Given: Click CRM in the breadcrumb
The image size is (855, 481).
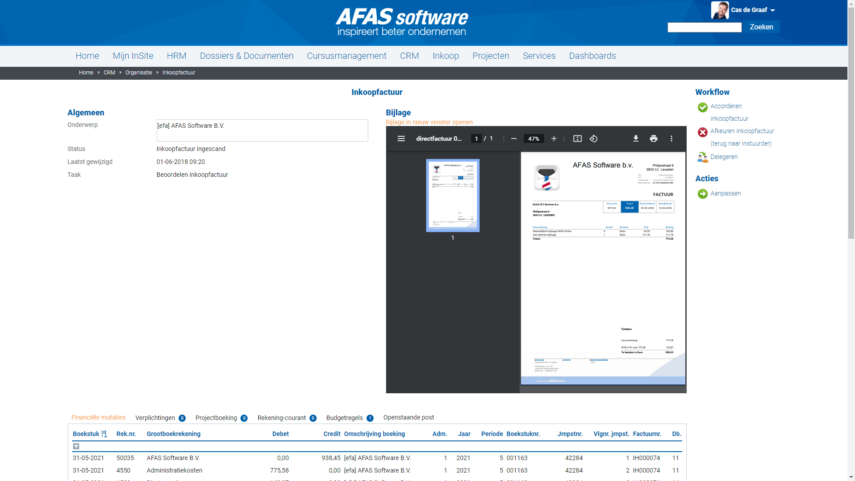Looking at the screenshot, I should tap(109, 73).
